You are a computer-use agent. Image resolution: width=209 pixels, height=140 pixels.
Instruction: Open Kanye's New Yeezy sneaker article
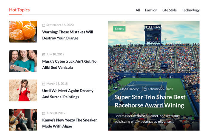tap(69, 123)
